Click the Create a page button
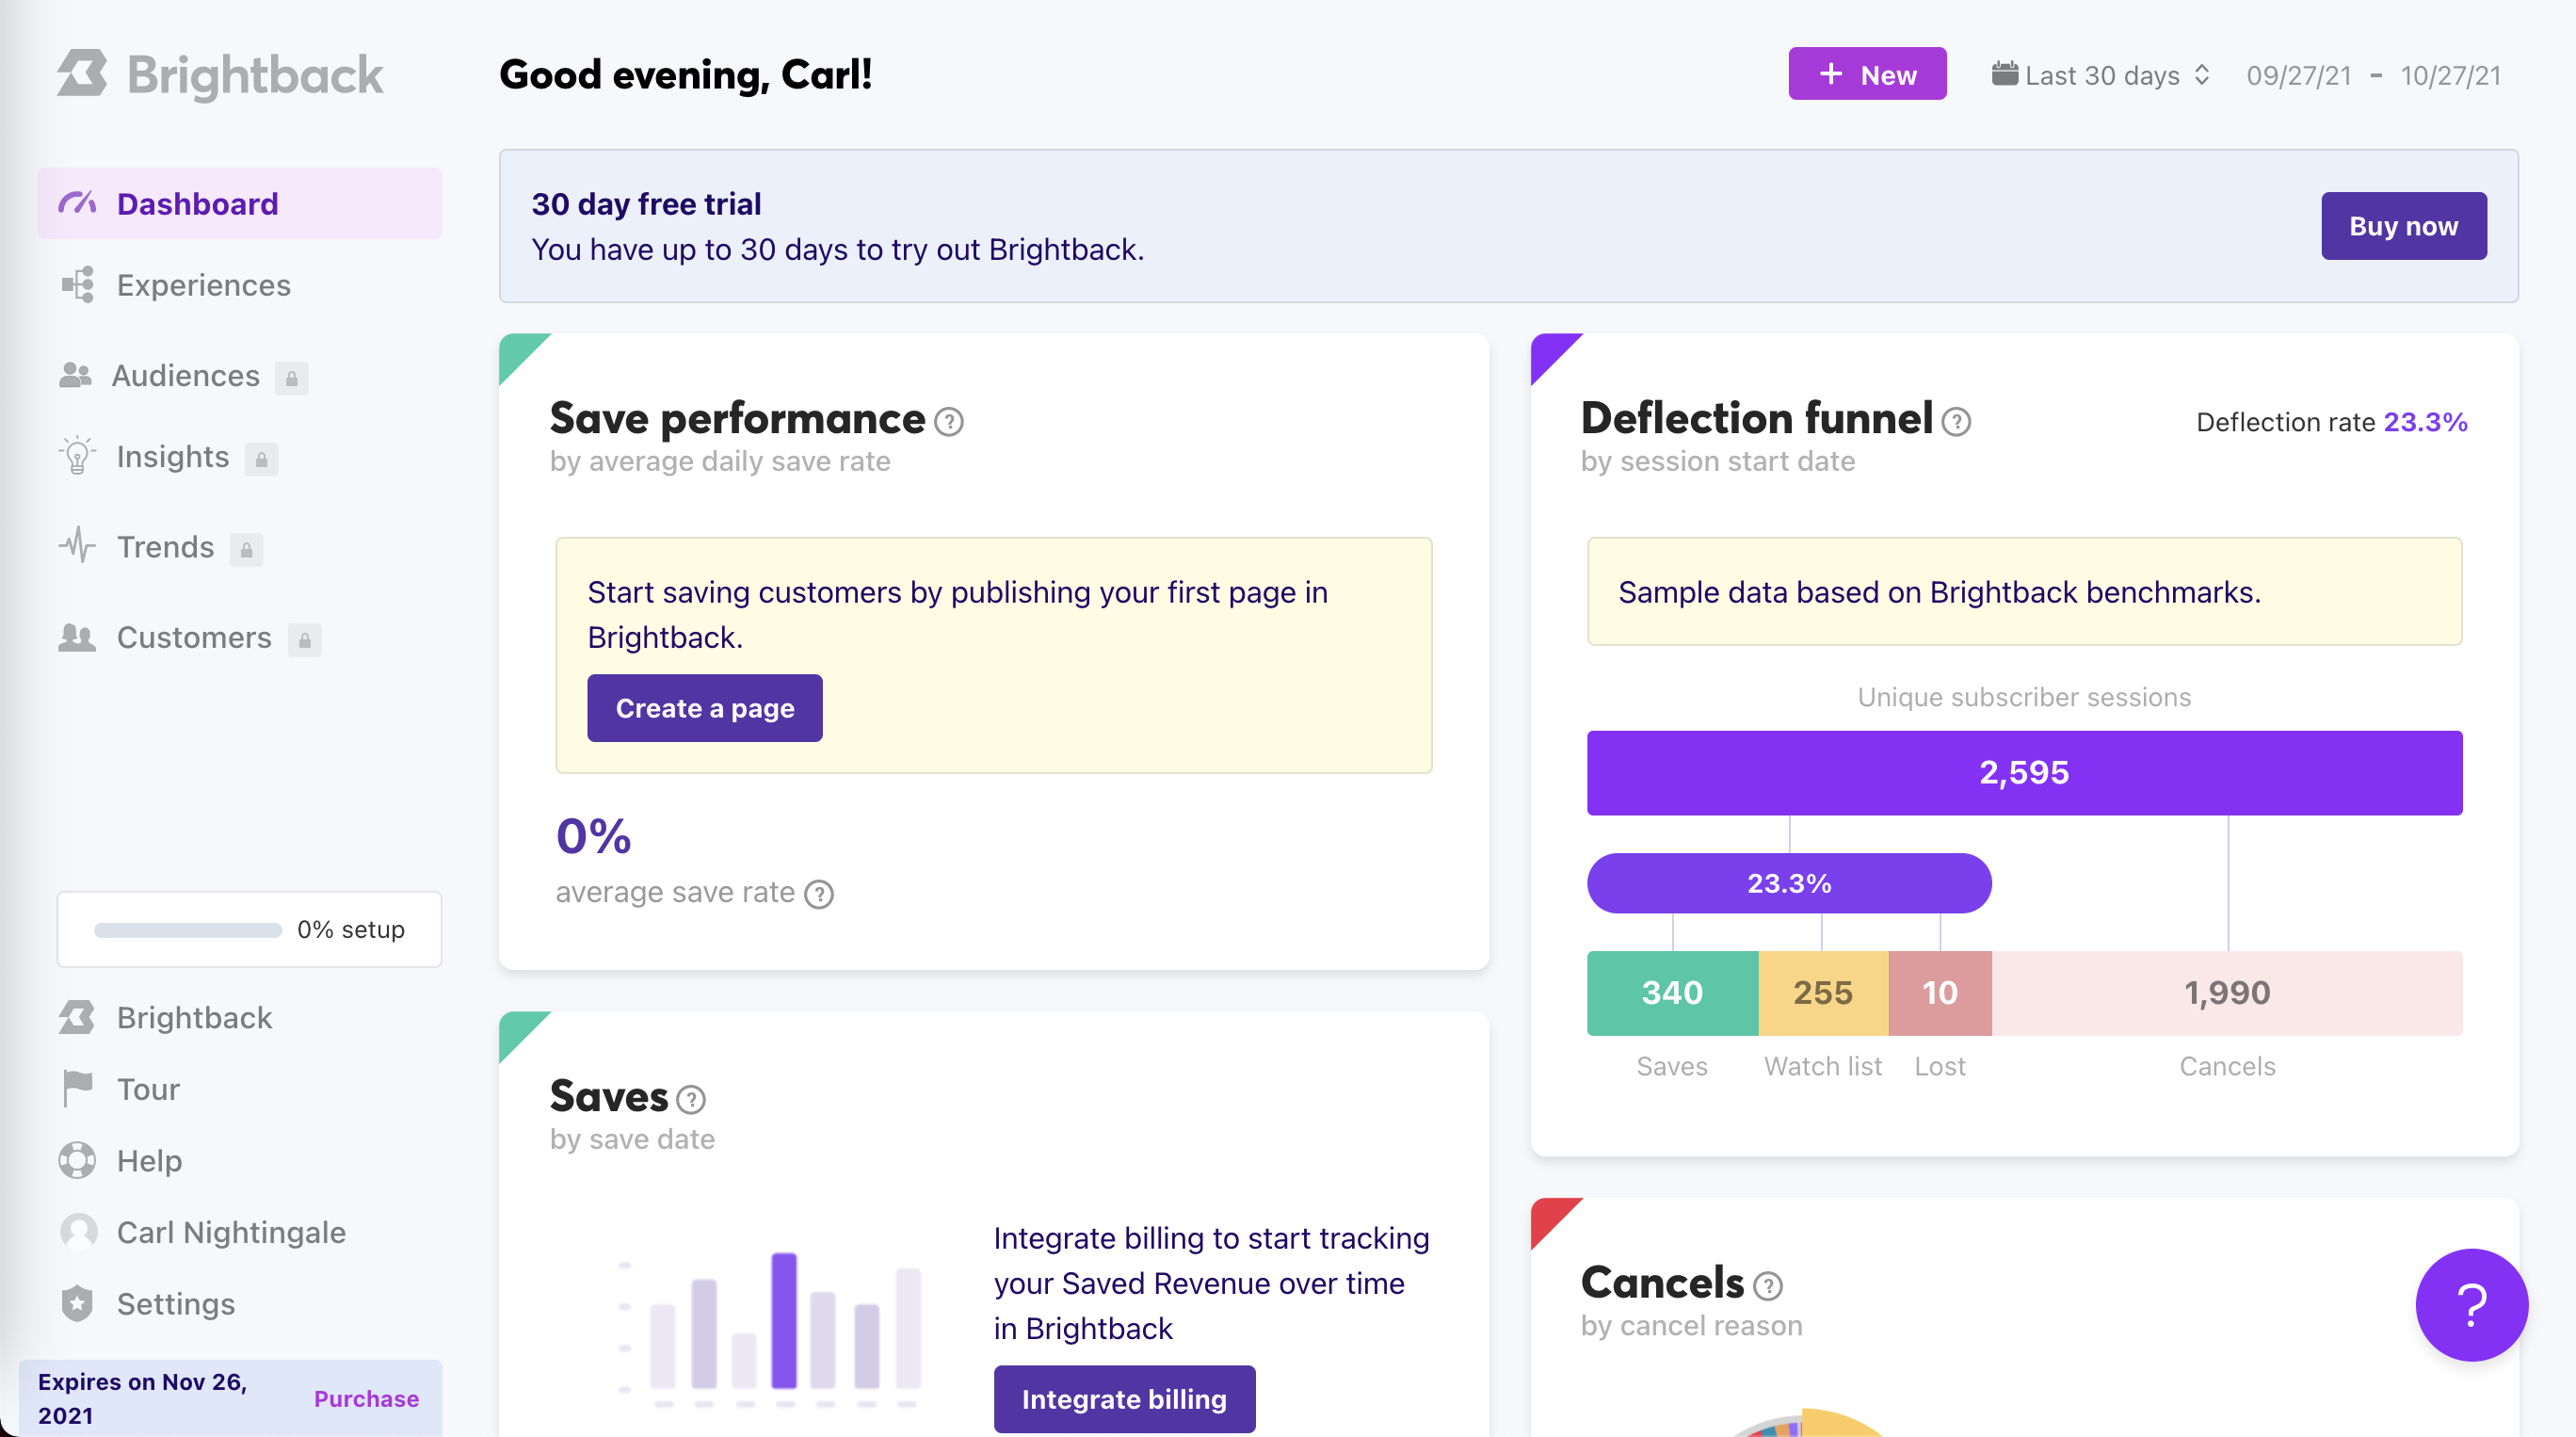Viewport: 2576px width, 1437px height. coord(704,708)
